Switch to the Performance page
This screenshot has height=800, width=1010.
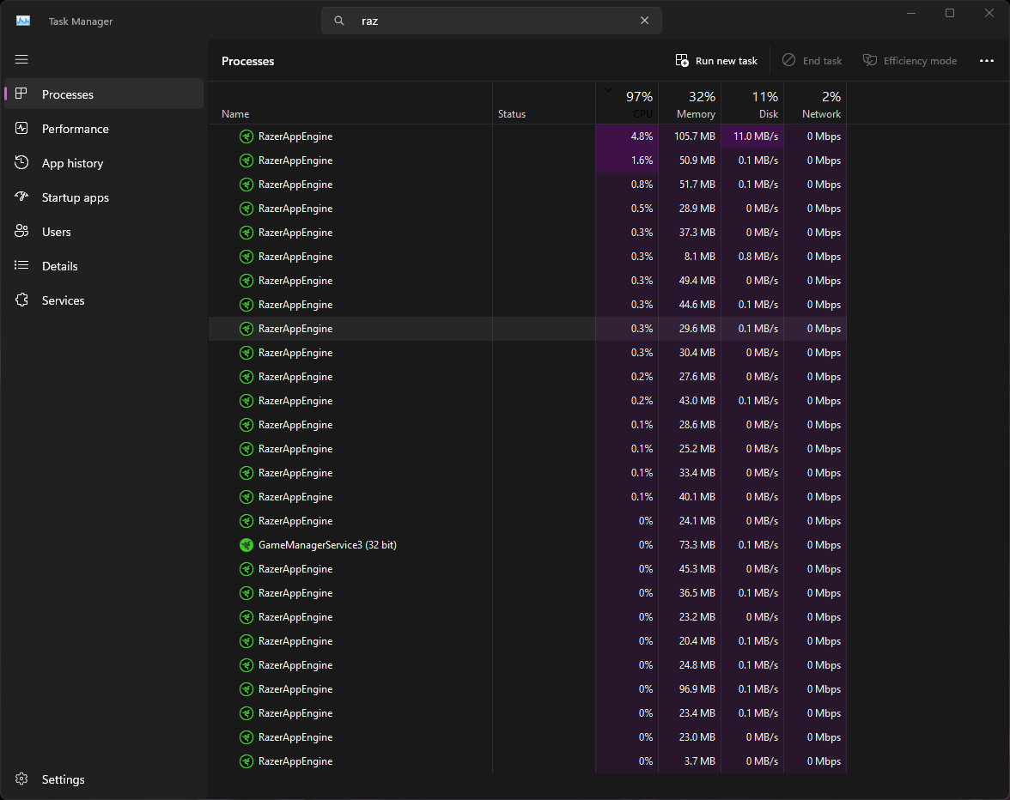click(104, 129)
